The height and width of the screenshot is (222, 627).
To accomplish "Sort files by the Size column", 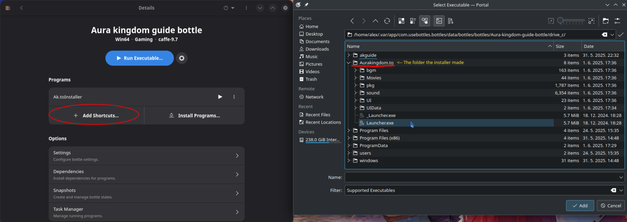I will 568,46.
